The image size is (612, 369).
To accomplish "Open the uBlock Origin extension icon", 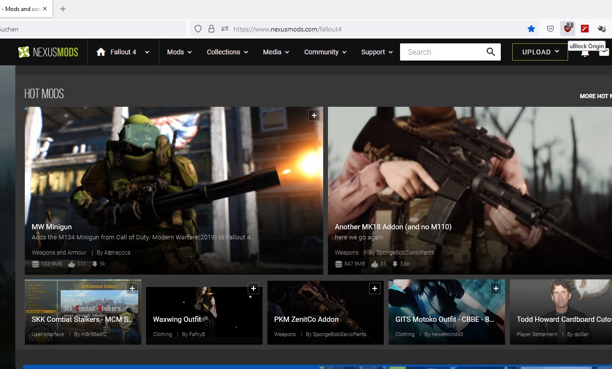I will [568, 29].
